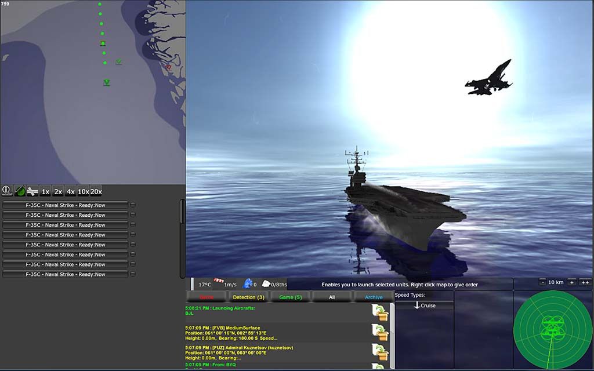The height and width of the screenshot is (371, 594).
Task: Click the temperature 17°C indicator
Action: pyautogui.click(x=205, y=284)
